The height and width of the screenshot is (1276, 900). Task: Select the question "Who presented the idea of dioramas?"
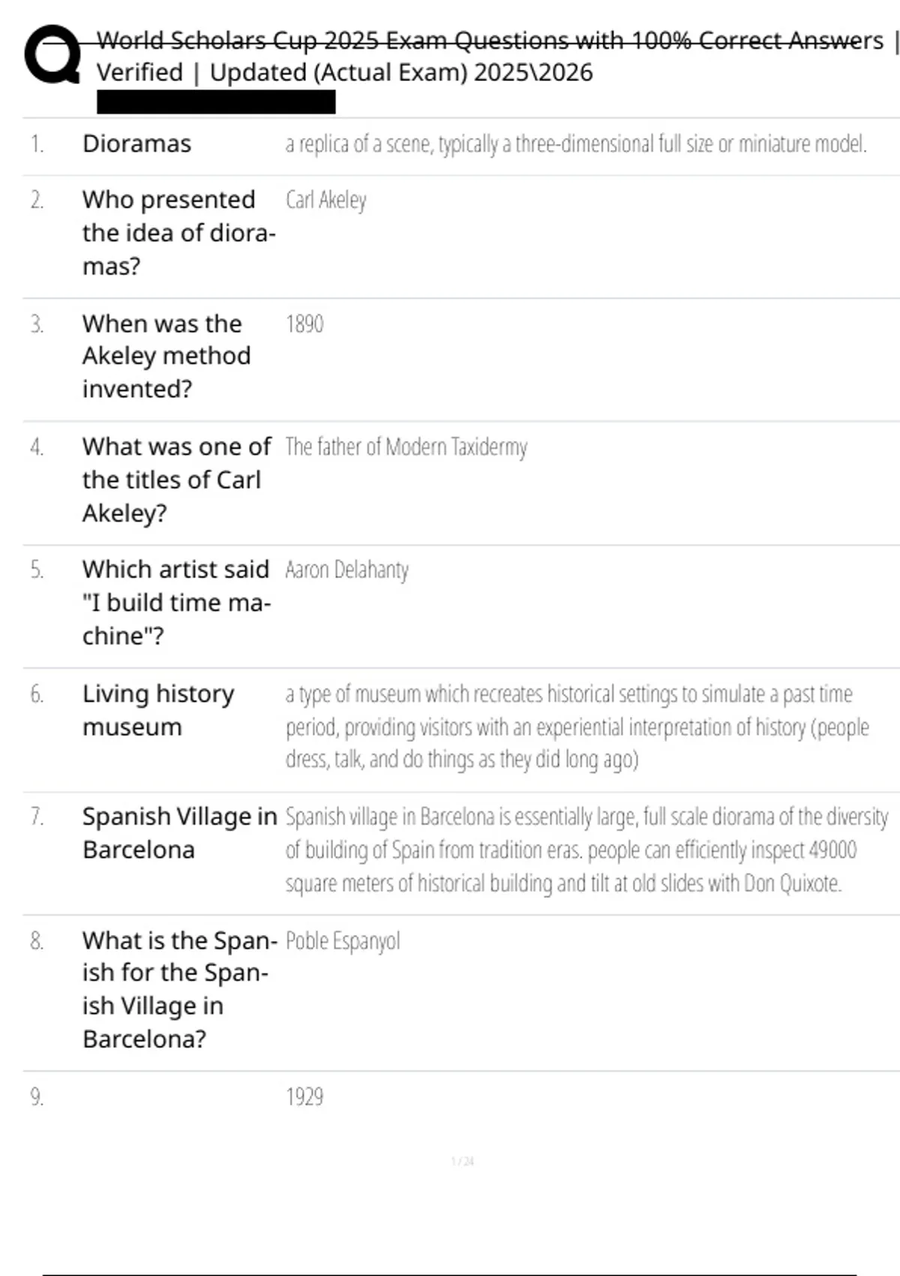tap(178, 233)
